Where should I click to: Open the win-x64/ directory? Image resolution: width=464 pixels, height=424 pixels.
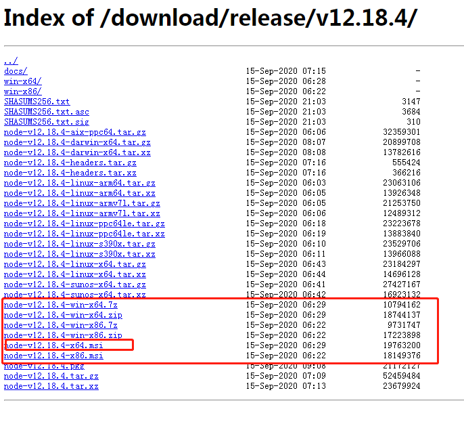[22, 81]
